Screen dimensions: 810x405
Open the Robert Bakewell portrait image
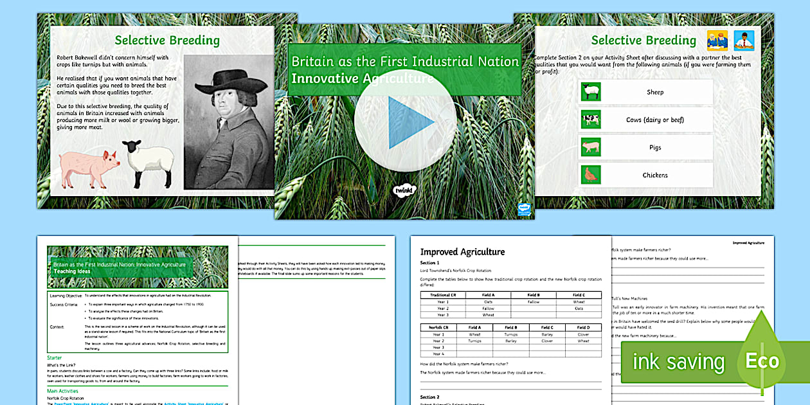coord(224,122)
